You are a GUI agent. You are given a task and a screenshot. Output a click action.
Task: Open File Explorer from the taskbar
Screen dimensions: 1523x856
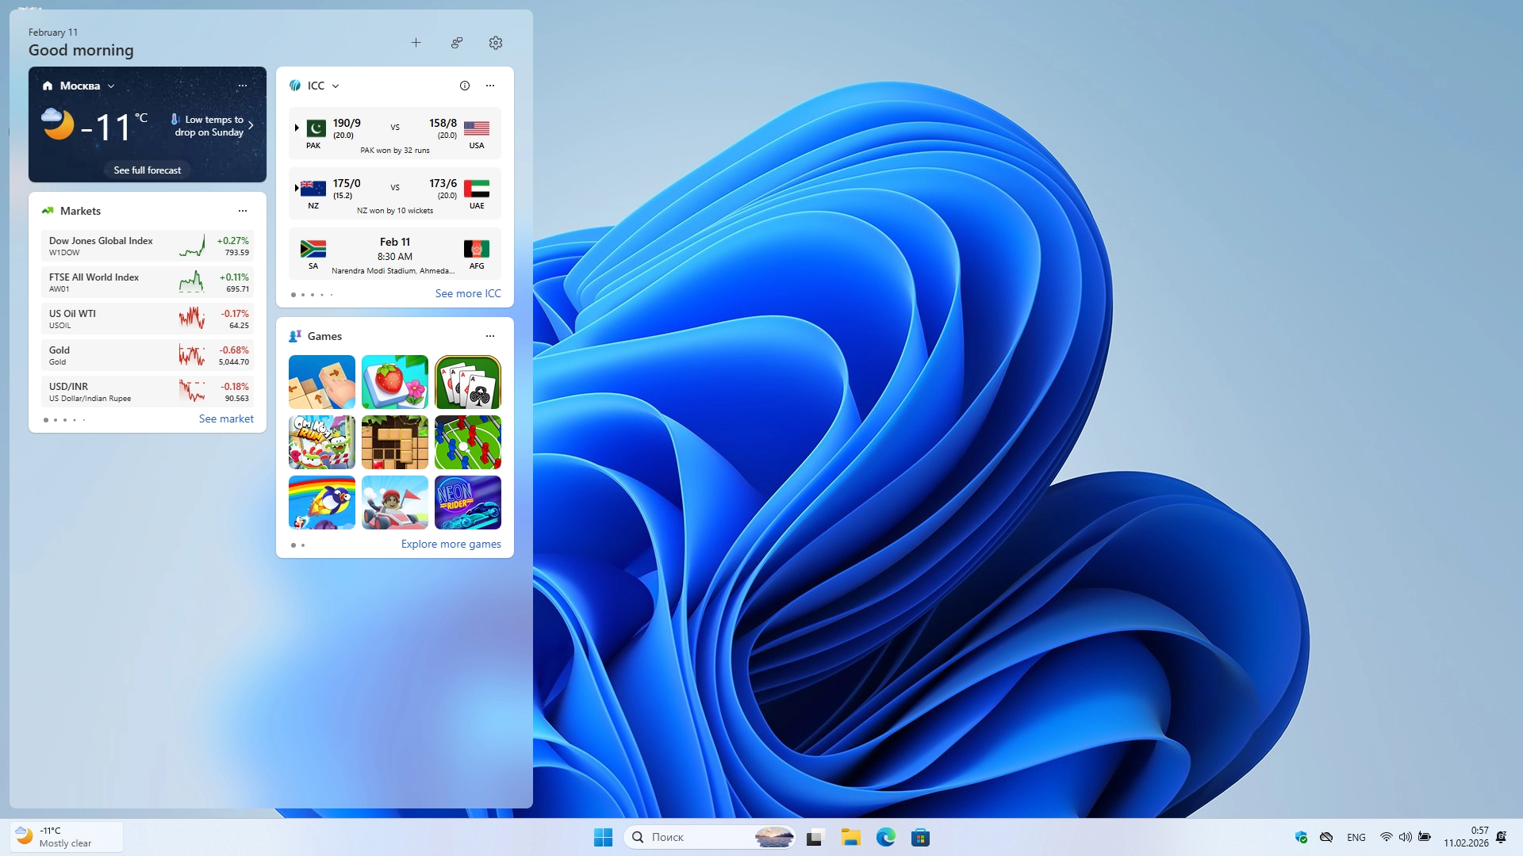pos(850,837)
